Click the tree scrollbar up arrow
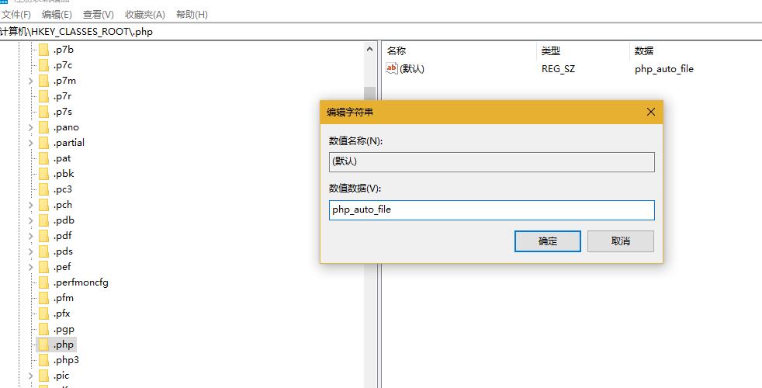The image size is (762, 388). [x=369, y=50]
